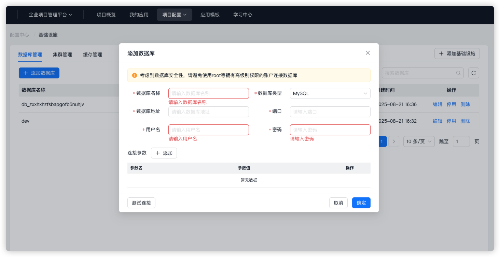The width and height of the screenshot is (500, 257).
Task: Click 取消 to cancel the dialog
Action: tap(338, 203)
